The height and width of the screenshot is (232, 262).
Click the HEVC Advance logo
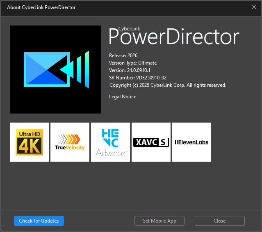tap(110, 142)
